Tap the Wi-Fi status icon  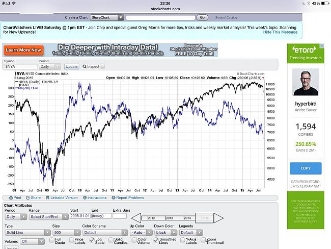[x=14, y=4]
